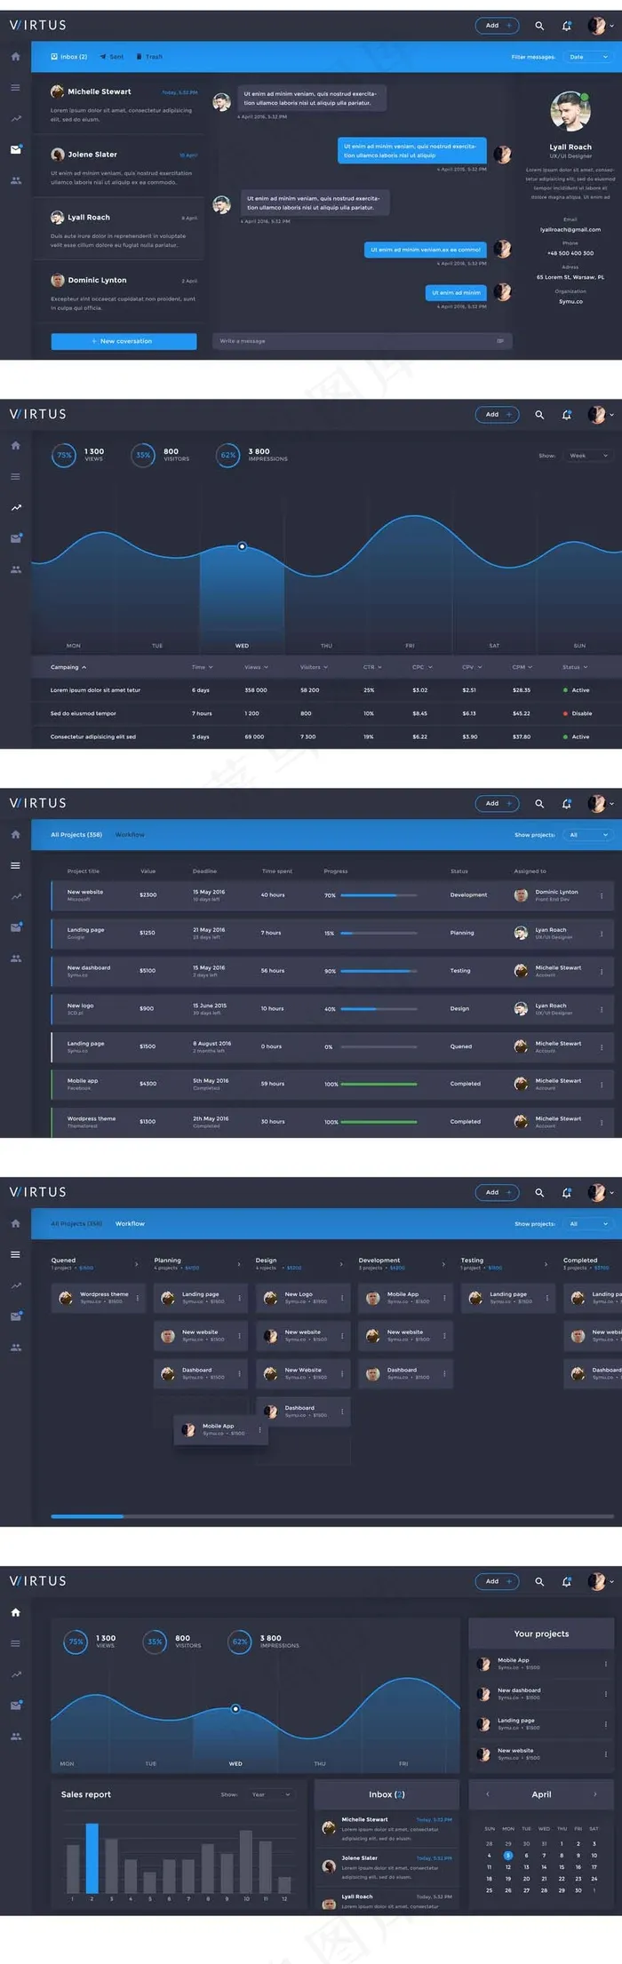Click the highlighted mail icon in messages sidebar
The image size is (622, 1964).
pos(16,150)
